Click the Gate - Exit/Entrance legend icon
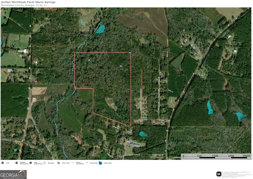This screenshot has height=179, width=253. tap(30, 163)
